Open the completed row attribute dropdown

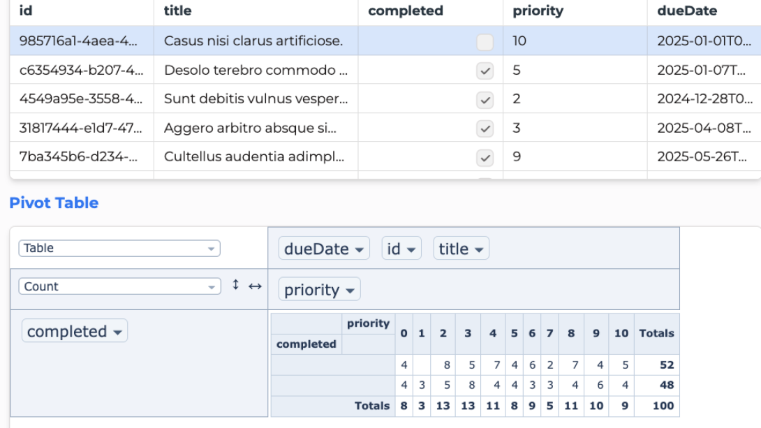pyautogui.click(x=73, y=332)
